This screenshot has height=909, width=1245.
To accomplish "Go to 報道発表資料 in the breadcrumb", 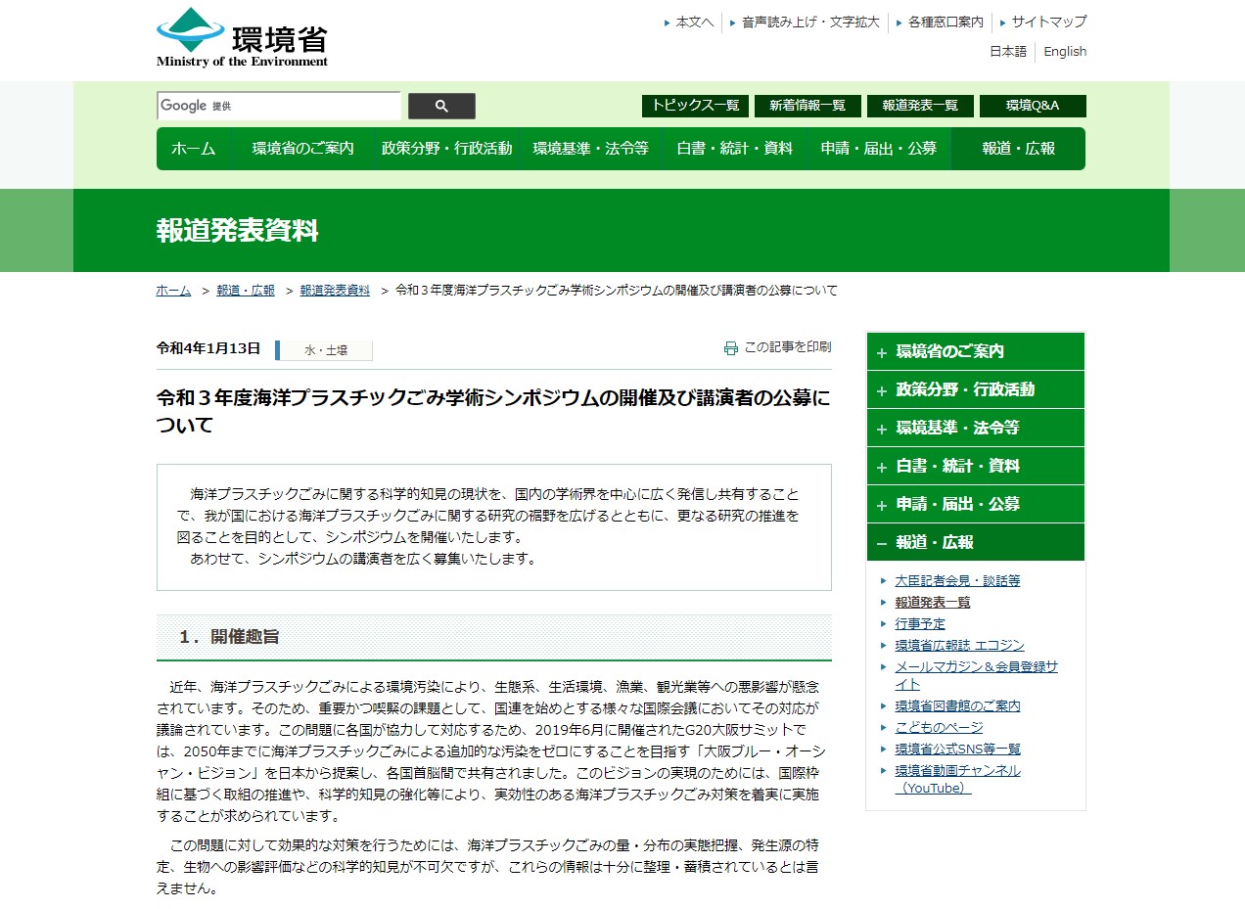I will [335, 291].
